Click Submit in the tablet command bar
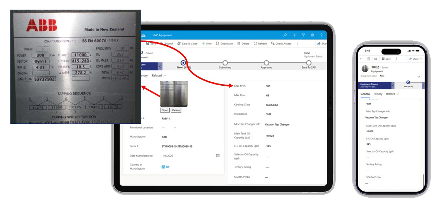Screen dimensions: 442x207 [167, 44]
